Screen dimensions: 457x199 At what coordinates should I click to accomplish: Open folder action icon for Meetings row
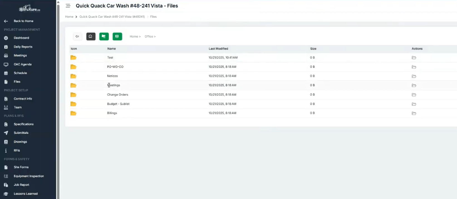pos(414,85)
